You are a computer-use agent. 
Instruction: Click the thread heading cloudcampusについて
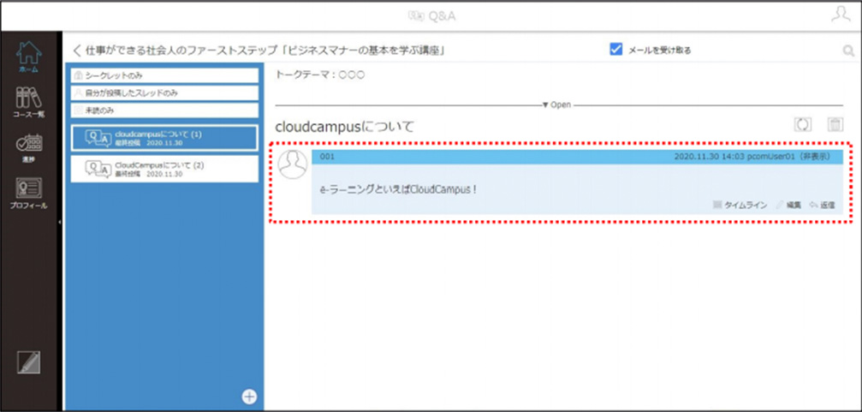(x=344, y=127)
